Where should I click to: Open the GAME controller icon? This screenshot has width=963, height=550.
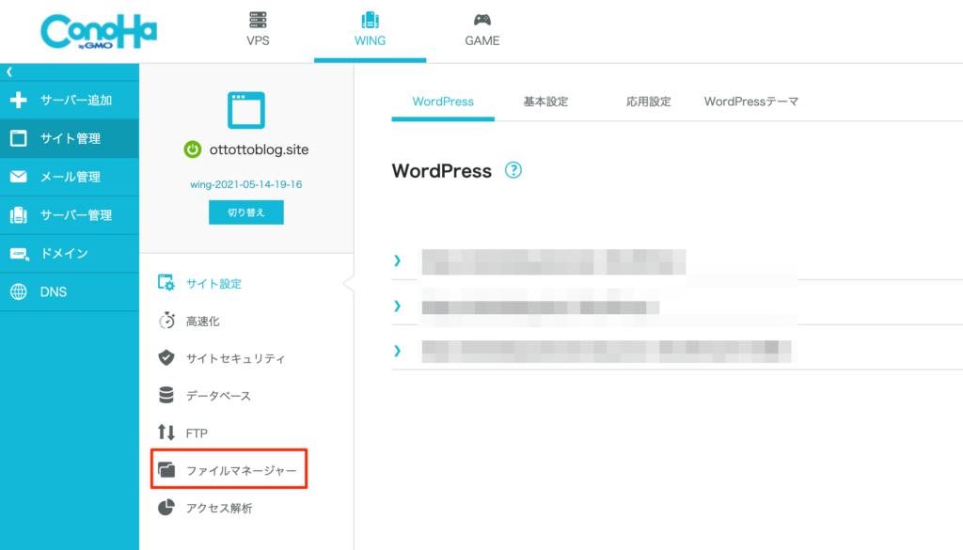tap(482, 20)
